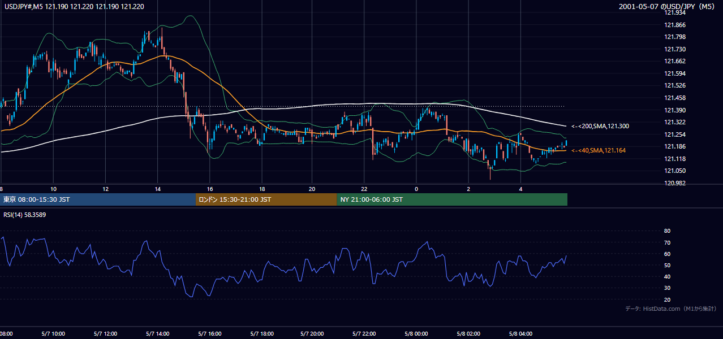Click price axis label 121.322
This screenshot has width=723, height=339.
[x=674, y=123]
